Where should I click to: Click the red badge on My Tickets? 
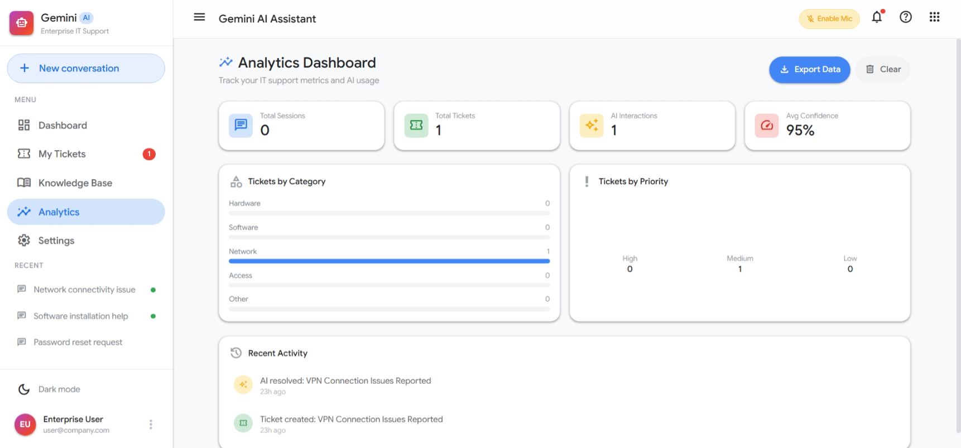(x=149, y=154)
